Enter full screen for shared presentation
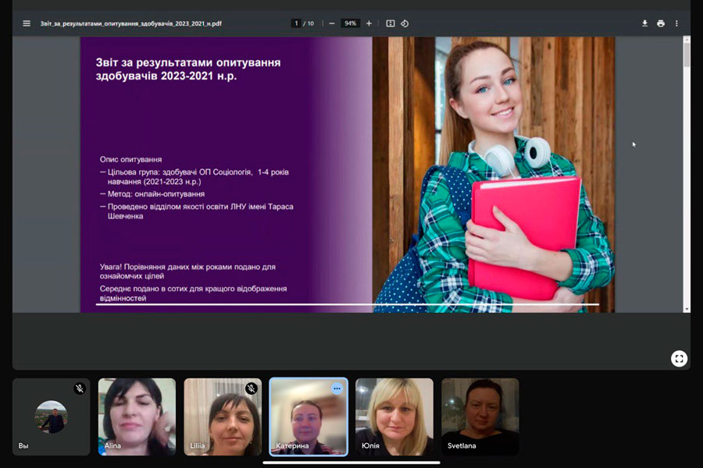 [679, 358]
